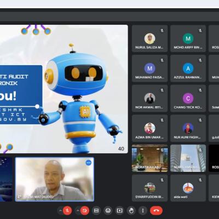Open the NORATIKAH ABU video tile
The height and width of the screenshot is (219, 219).
pyautogui.click(x=149, y=158)
